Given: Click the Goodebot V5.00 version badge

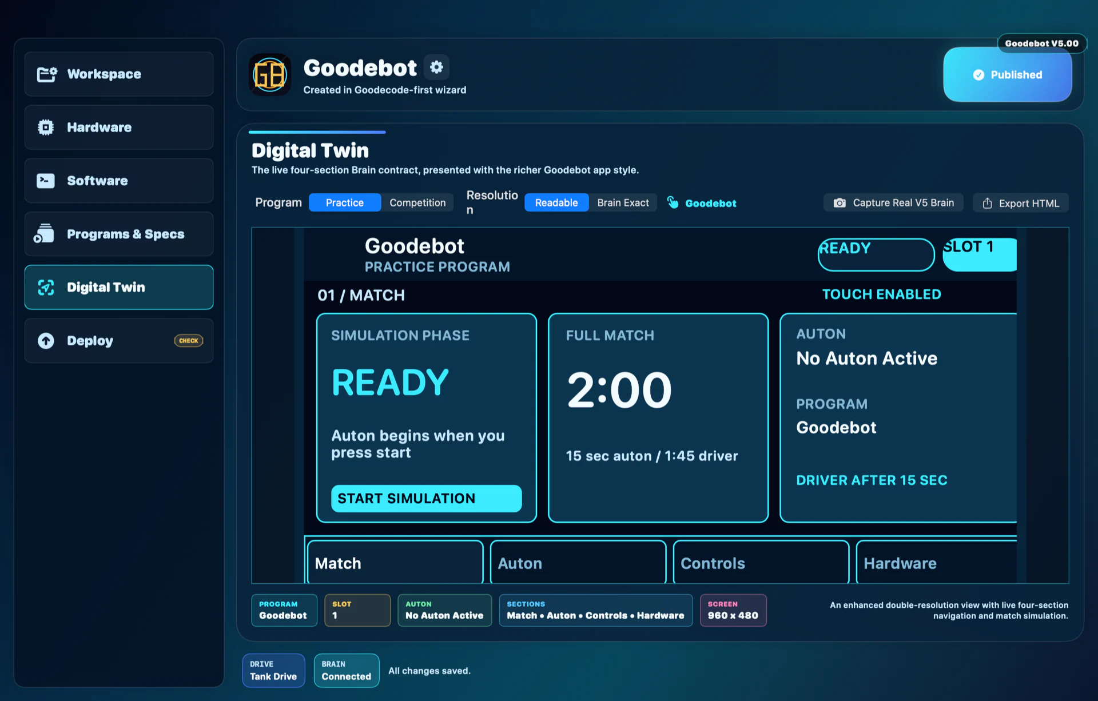Looking at the screenshot, I should [x=1041, y=43].
